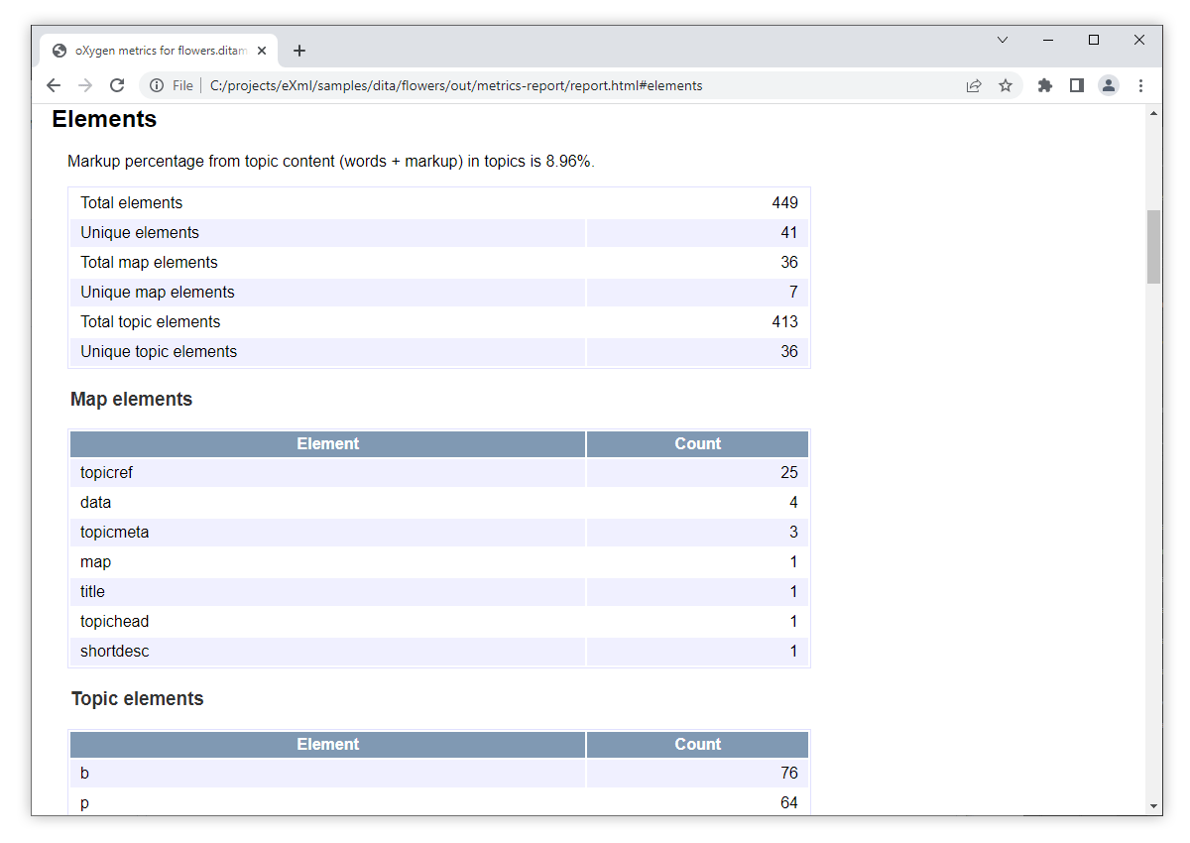Open a new browser tab
This screenshot has height=843, width=1190.
coord(299,51)
